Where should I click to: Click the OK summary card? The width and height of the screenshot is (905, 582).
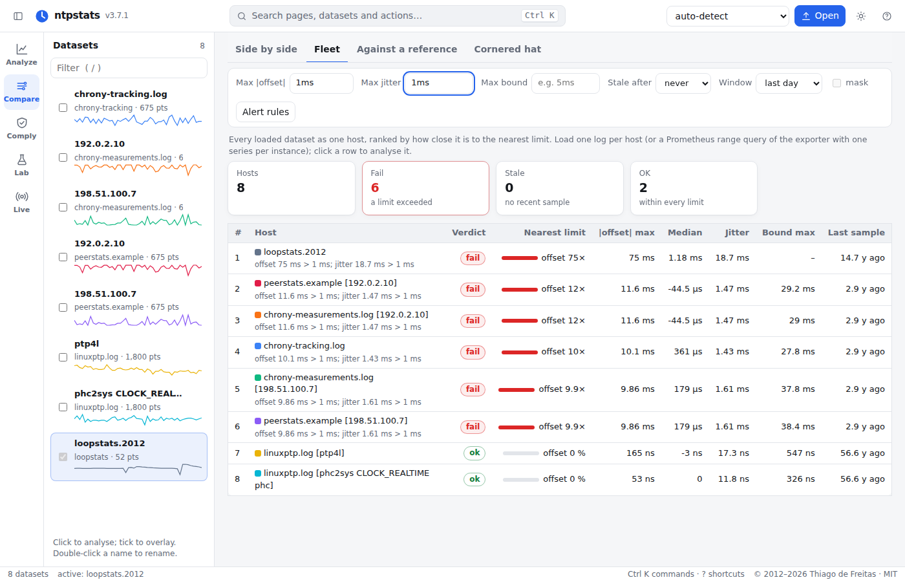pos(694,188)
